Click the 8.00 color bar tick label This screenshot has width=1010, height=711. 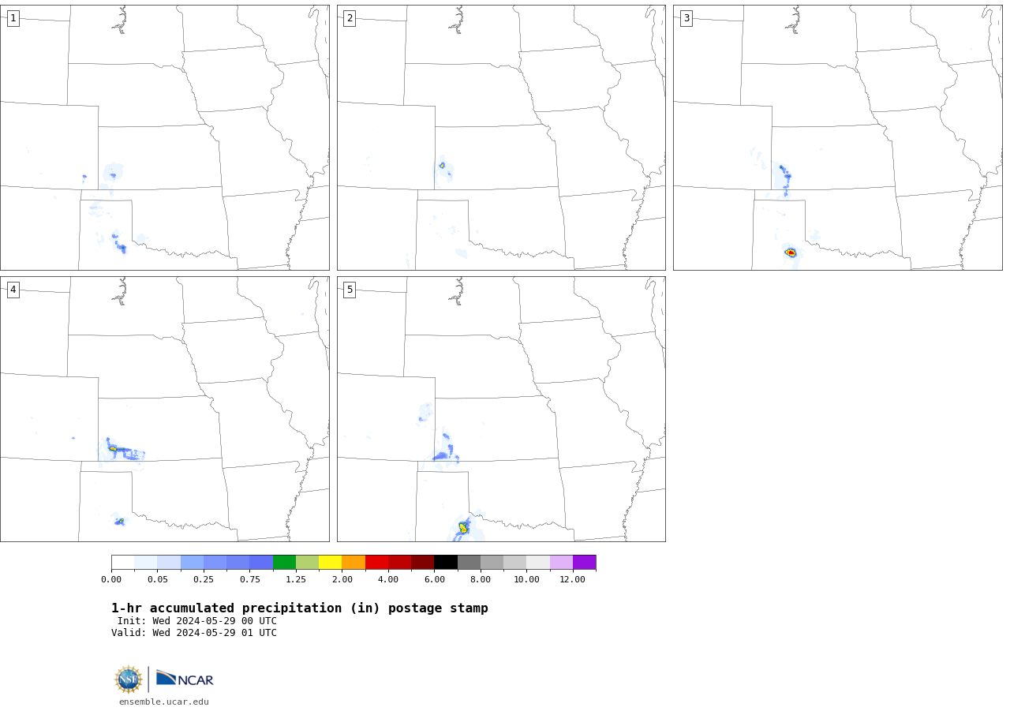coord(481,579)
